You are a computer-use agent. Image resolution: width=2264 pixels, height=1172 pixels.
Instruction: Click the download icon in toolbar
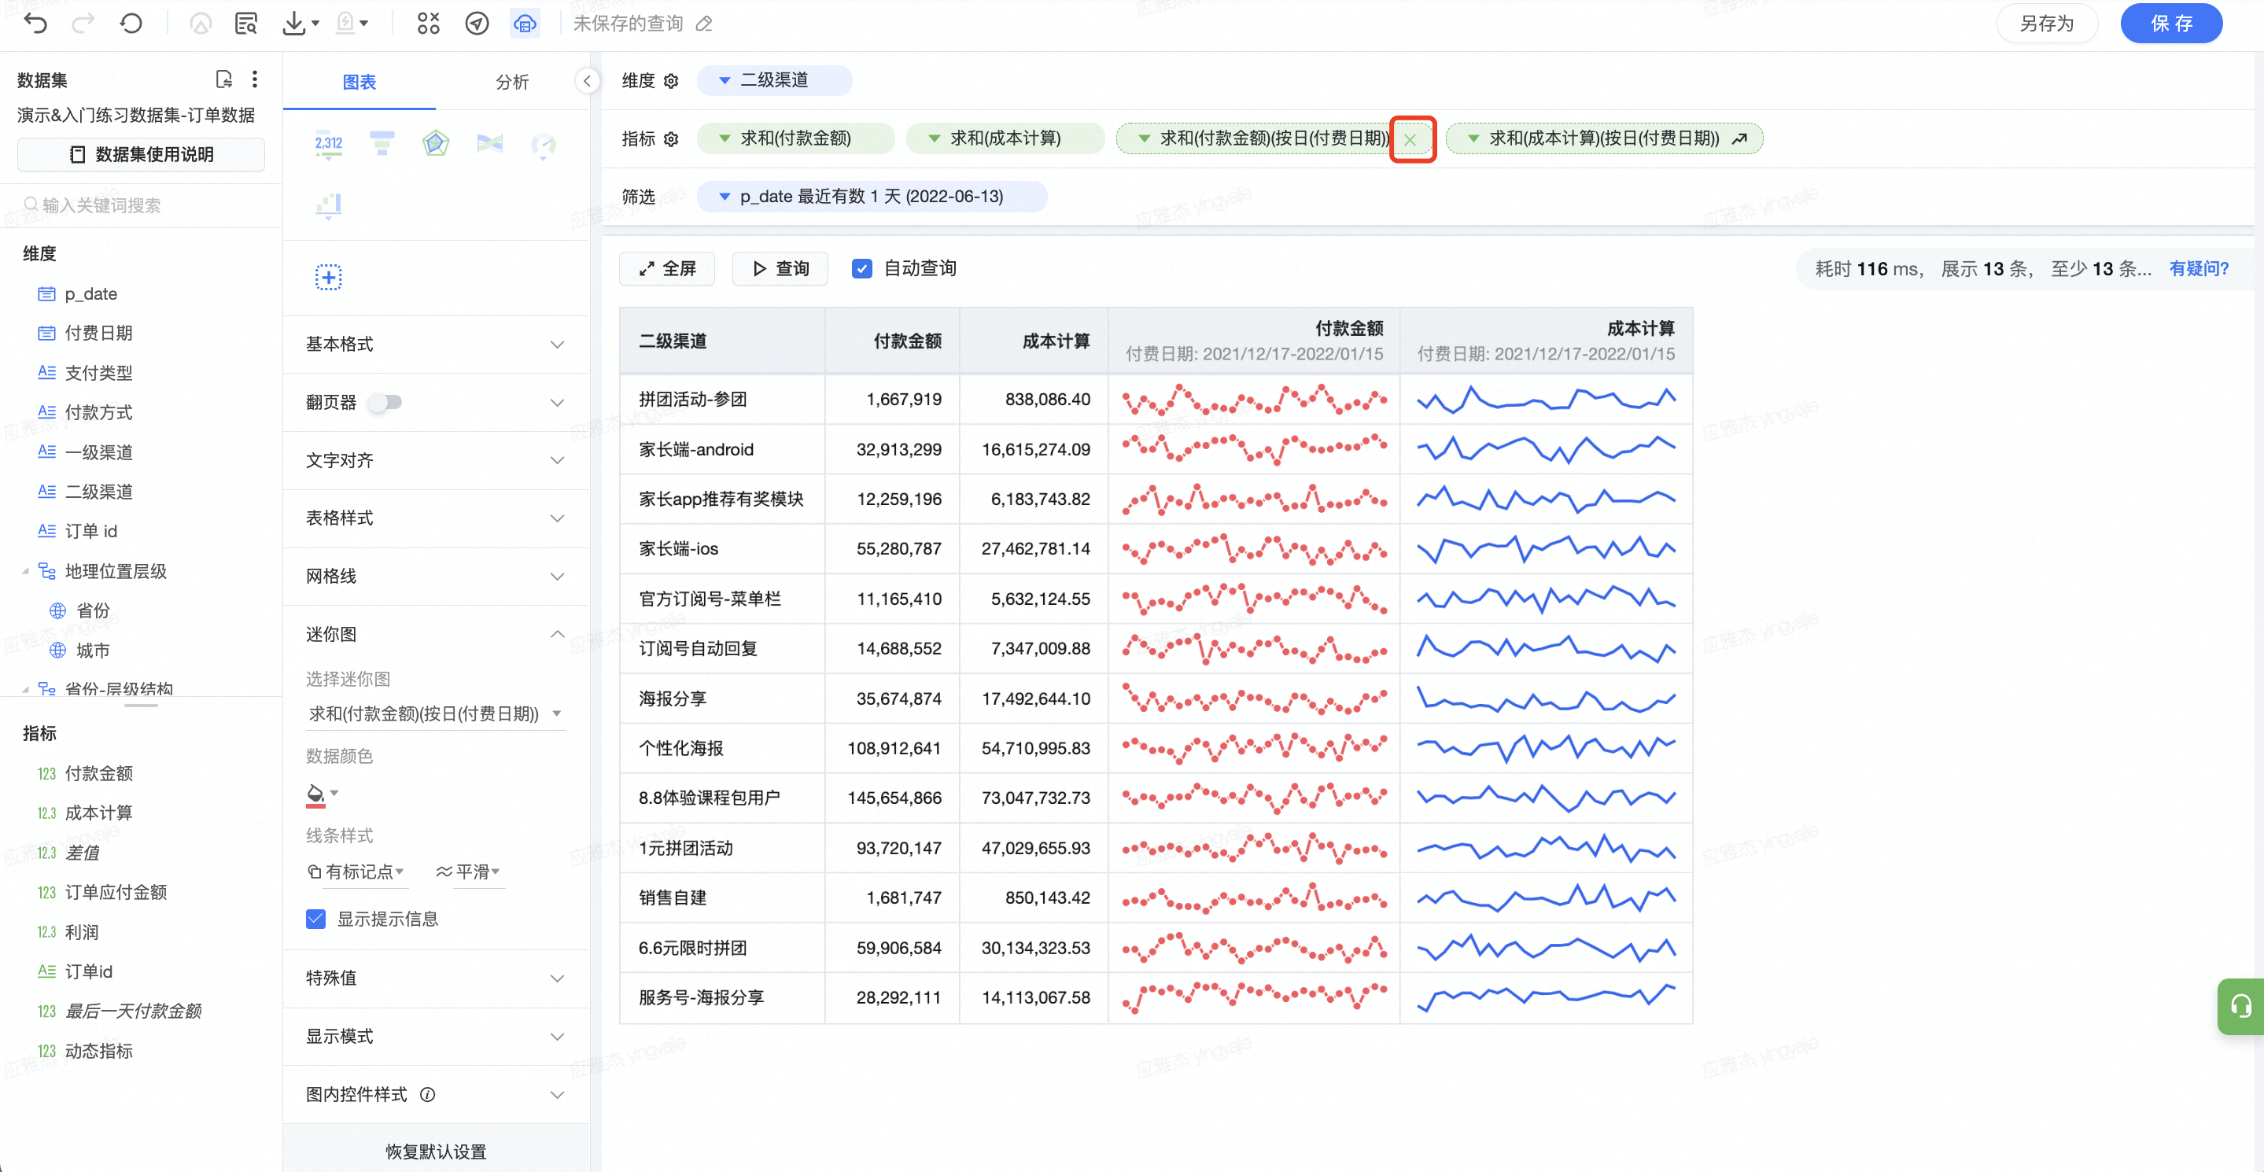click(293, 24)
